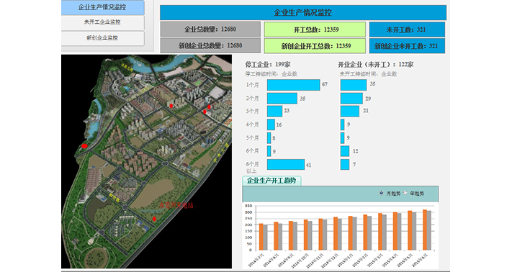The height and width of the screenshot is (272, 512).
Task: Select the 年趋势 radio button
Action: coord(405,193)
